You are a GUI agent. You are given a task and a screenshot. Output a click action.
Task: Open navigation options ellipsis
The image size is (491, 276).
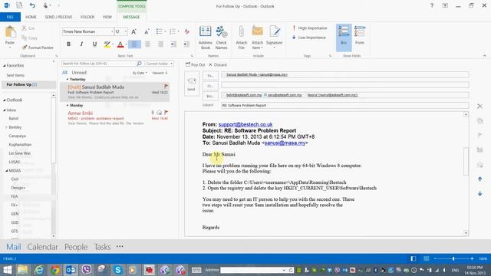(120, 247)
